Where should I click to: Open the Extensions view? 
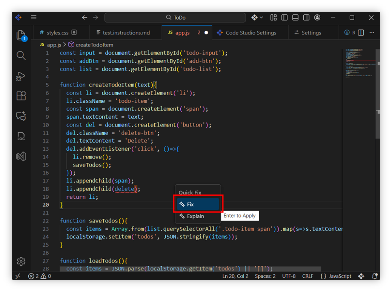21,96
